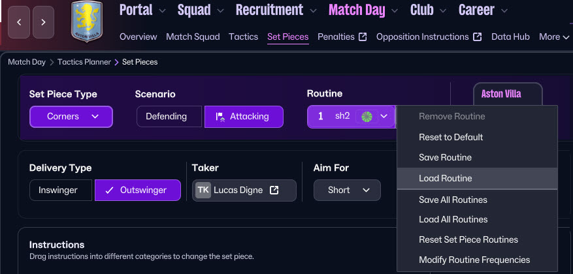Choose Modify Routine Frequencies option

pos(474,260)
